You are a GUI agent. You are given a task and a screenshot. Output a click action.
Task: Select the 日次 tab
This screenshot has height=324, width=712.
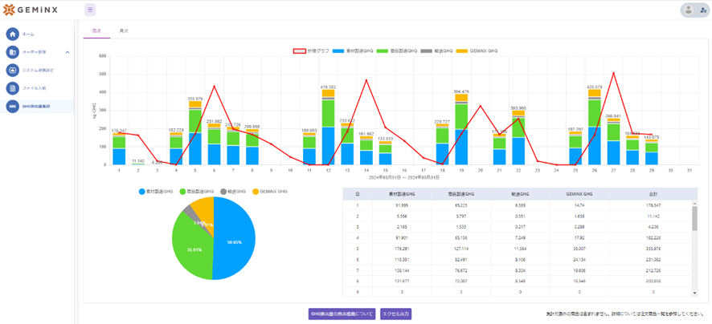96,30
